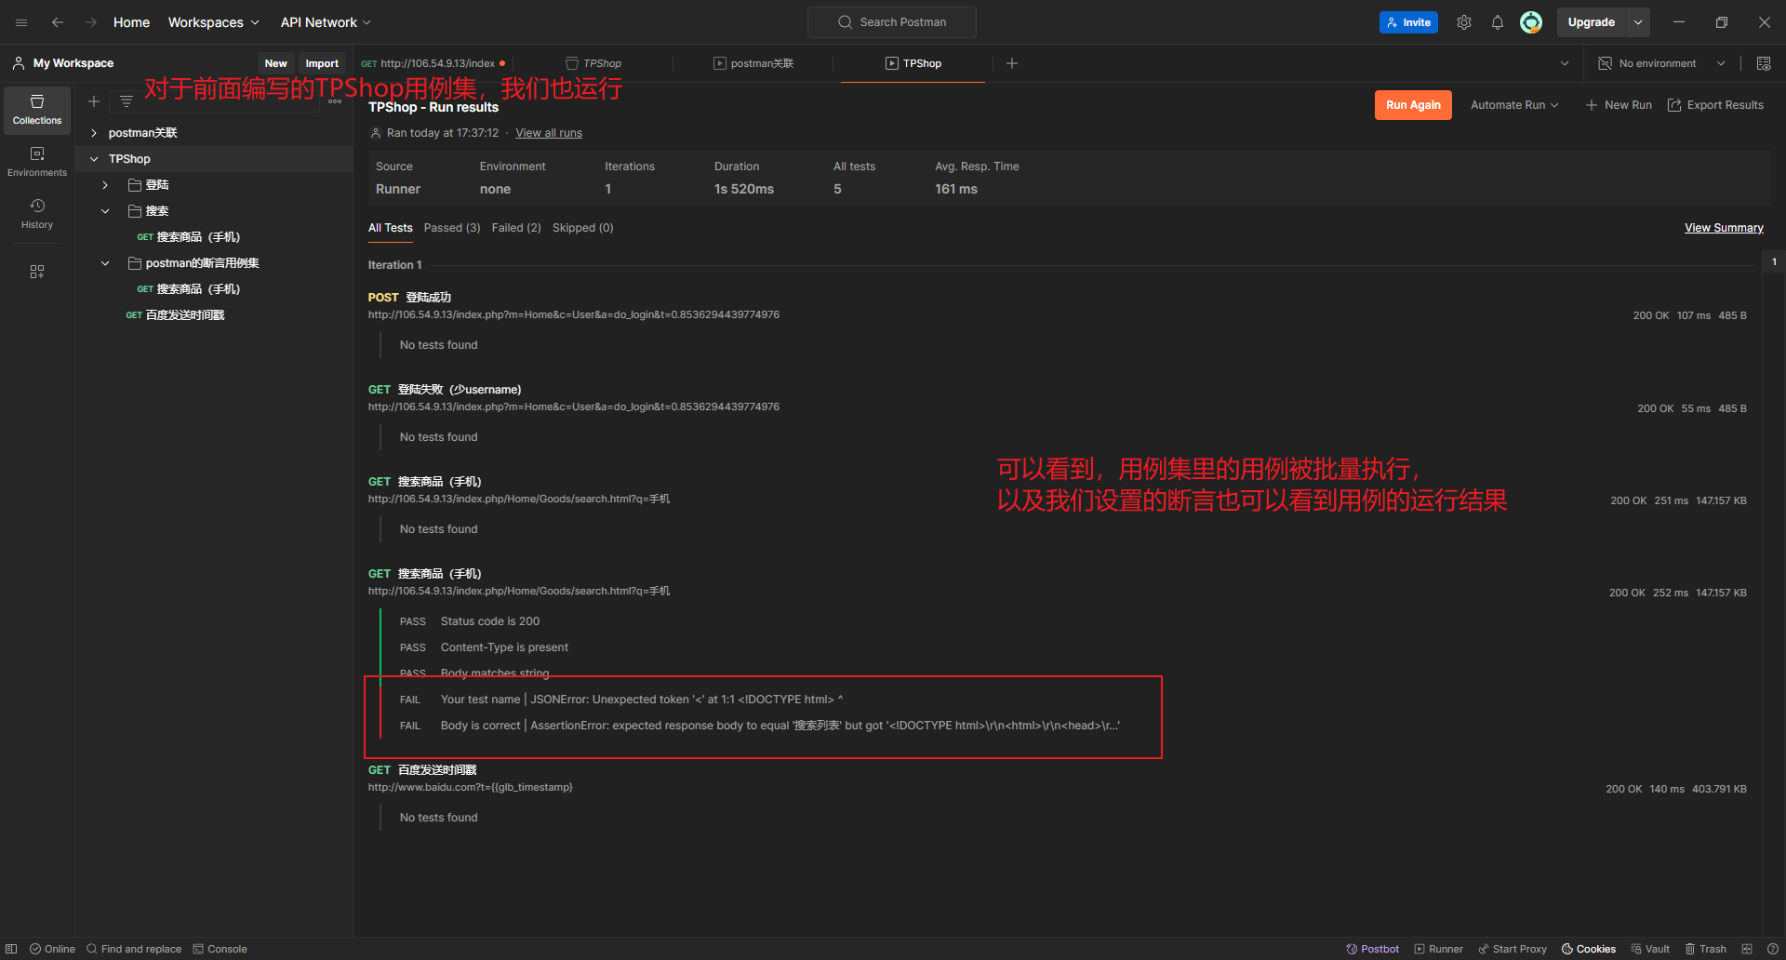
Task: Go back with the left arrow
Action: 58,22
